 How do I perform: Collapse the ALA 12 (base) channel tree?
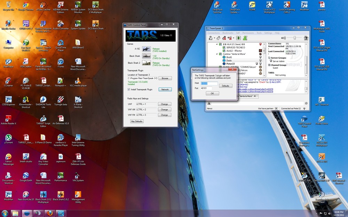coord(217,44)
